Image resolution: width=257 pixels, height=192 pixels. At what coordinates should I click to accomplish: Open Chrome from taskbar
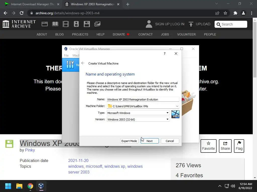click(30, 186)
